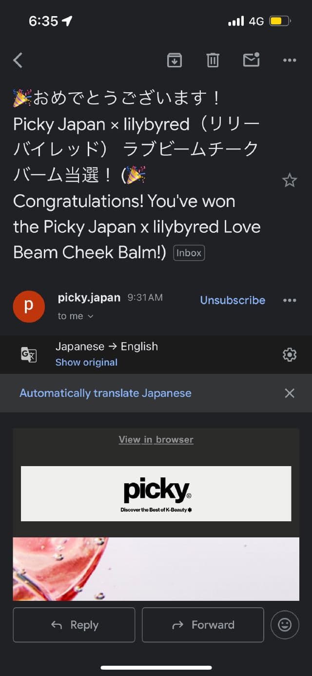Mark the email as unread
The width and height of the screenshot is (312, 676).
point(251,60)
